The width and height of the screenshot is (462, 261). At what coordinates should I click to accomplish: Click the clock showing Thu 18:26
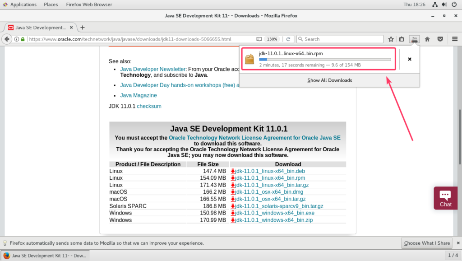pos(414,5)
